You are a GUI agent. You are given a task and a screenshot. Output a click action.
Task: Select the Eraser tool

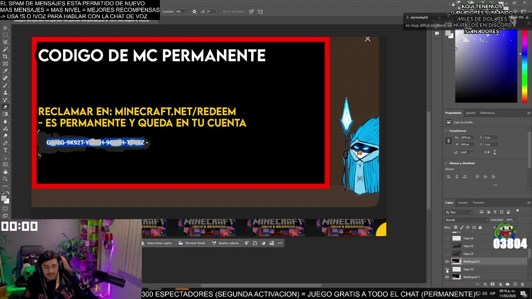(5, 107)
